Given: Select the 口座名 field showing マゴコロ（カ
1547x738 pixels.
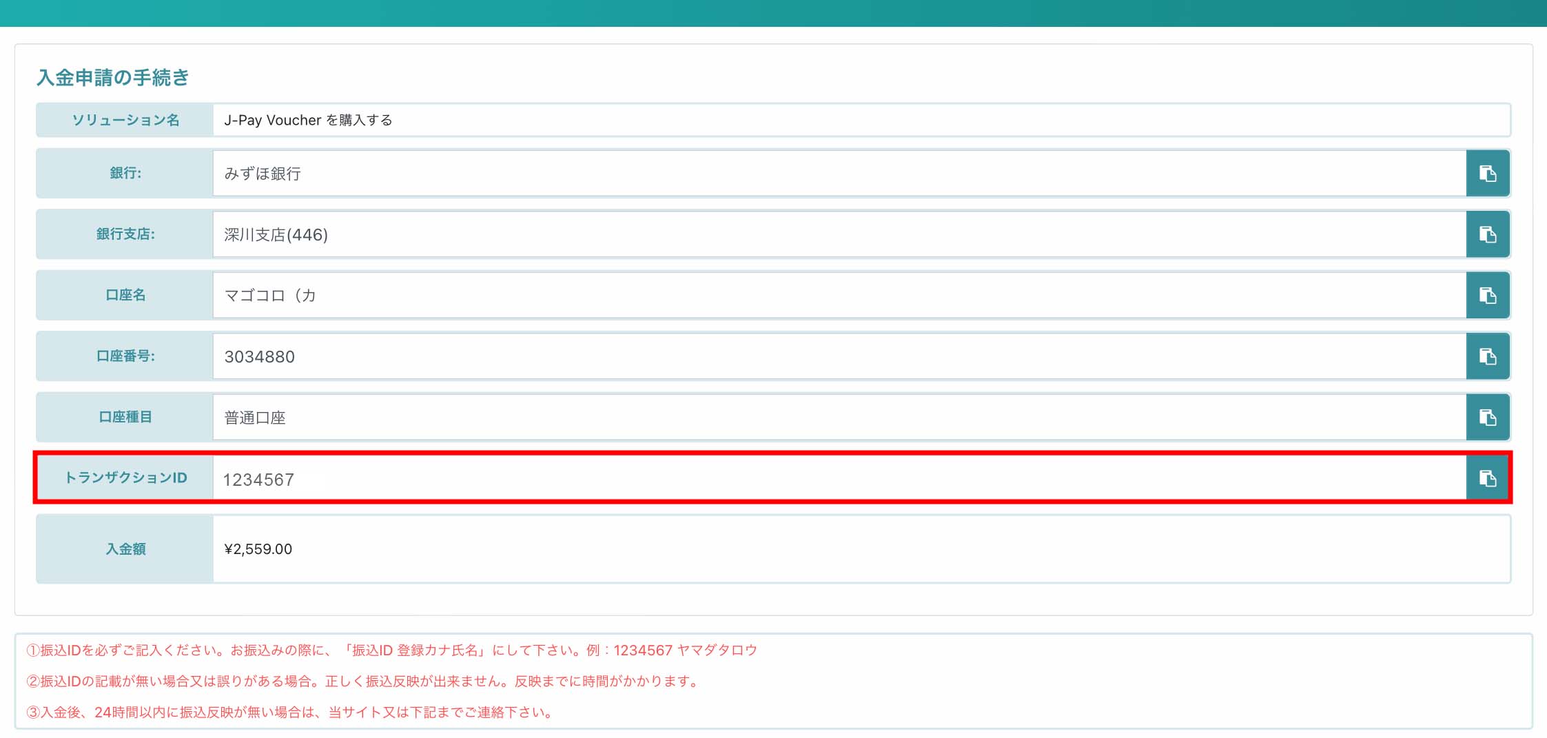Looking at the screenshot, I should click(x=839, y=296).
